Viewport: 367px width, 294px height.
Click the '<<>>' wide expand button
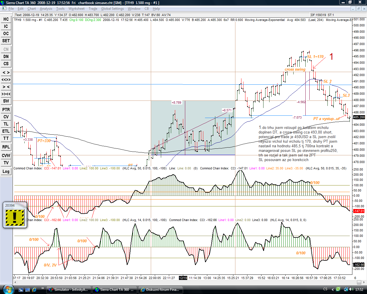click(x=6, y=80)
